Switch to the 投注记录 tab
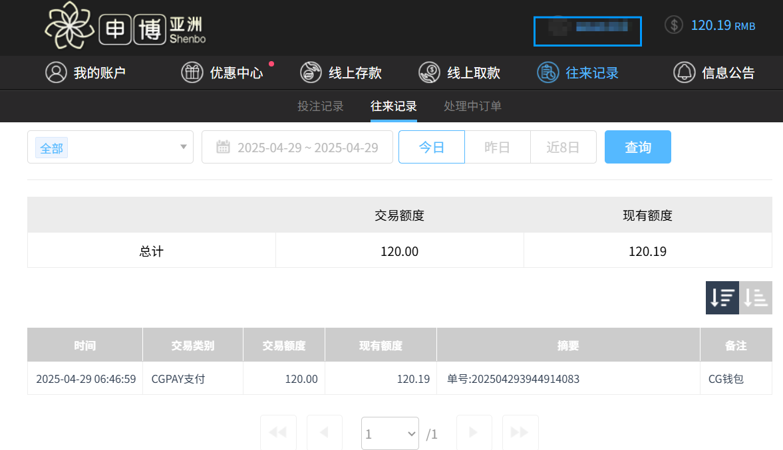The image size is (783, 450). 321,106
